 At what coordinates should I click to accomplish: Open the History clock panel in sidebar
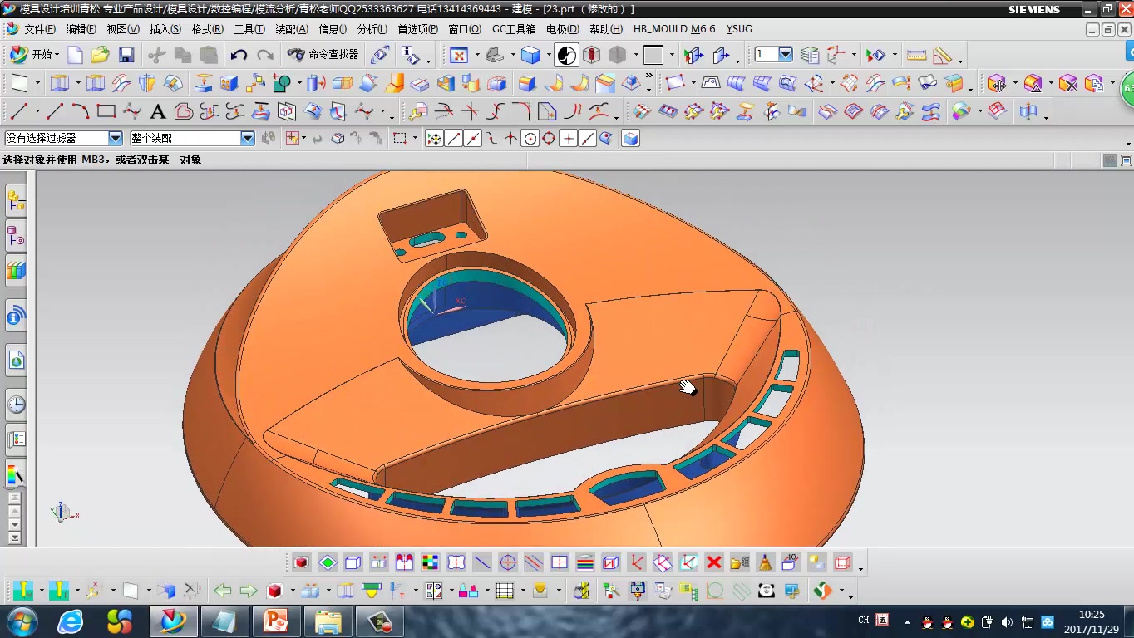16,405
